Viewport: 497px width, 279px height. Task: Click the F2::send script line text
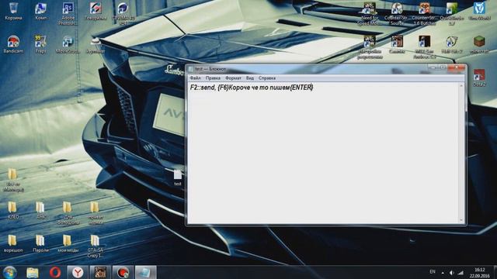click(x=252, y=88)
